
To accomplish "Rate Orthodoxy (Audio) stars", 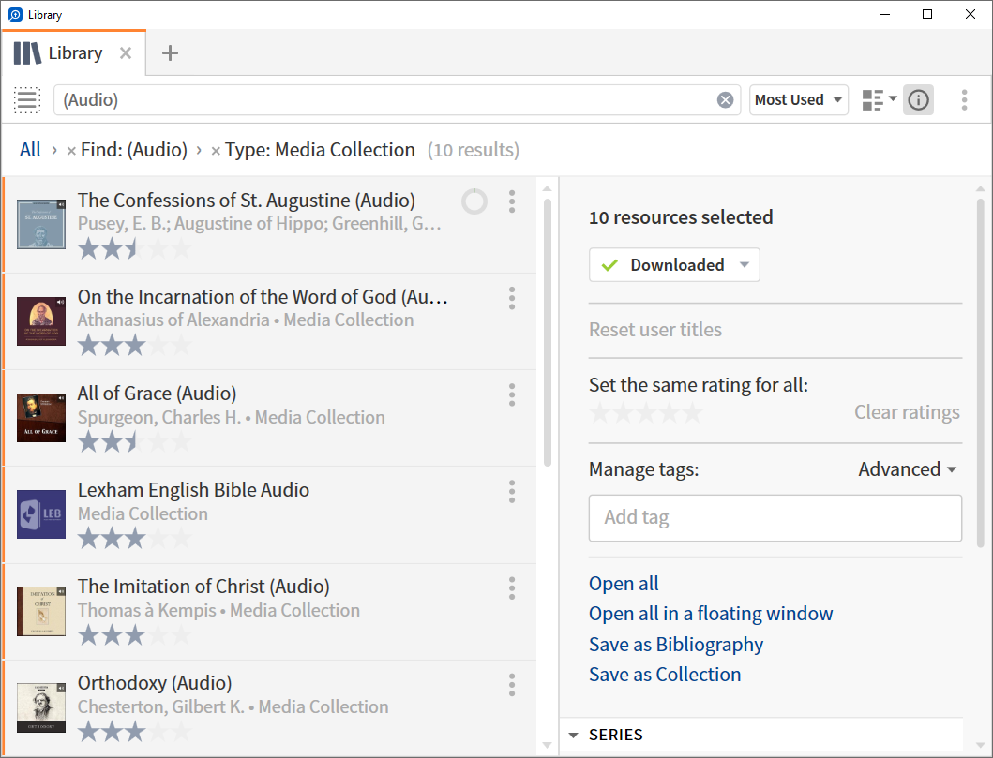I will tap(134, 732).
